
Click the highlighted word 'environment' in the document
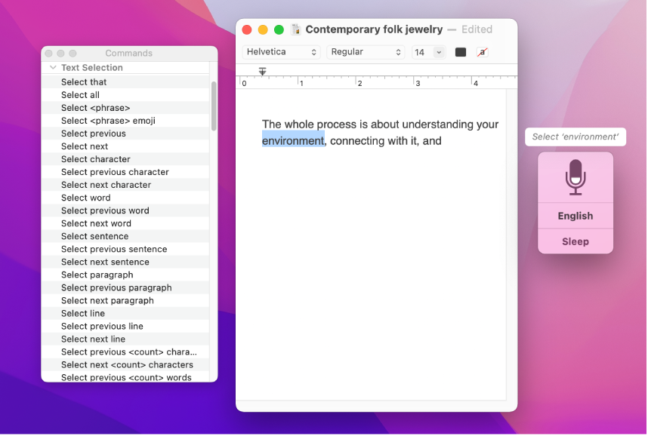pos(292,140)
